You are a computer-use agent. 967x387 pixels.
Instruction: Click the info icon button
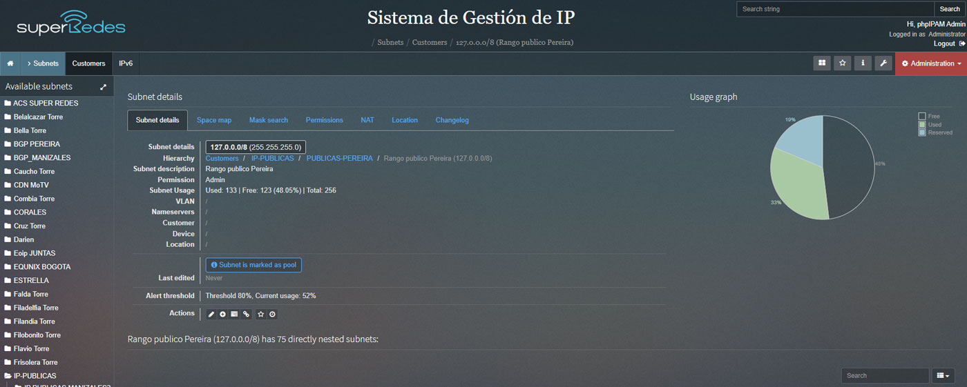(x=863, y=63)
